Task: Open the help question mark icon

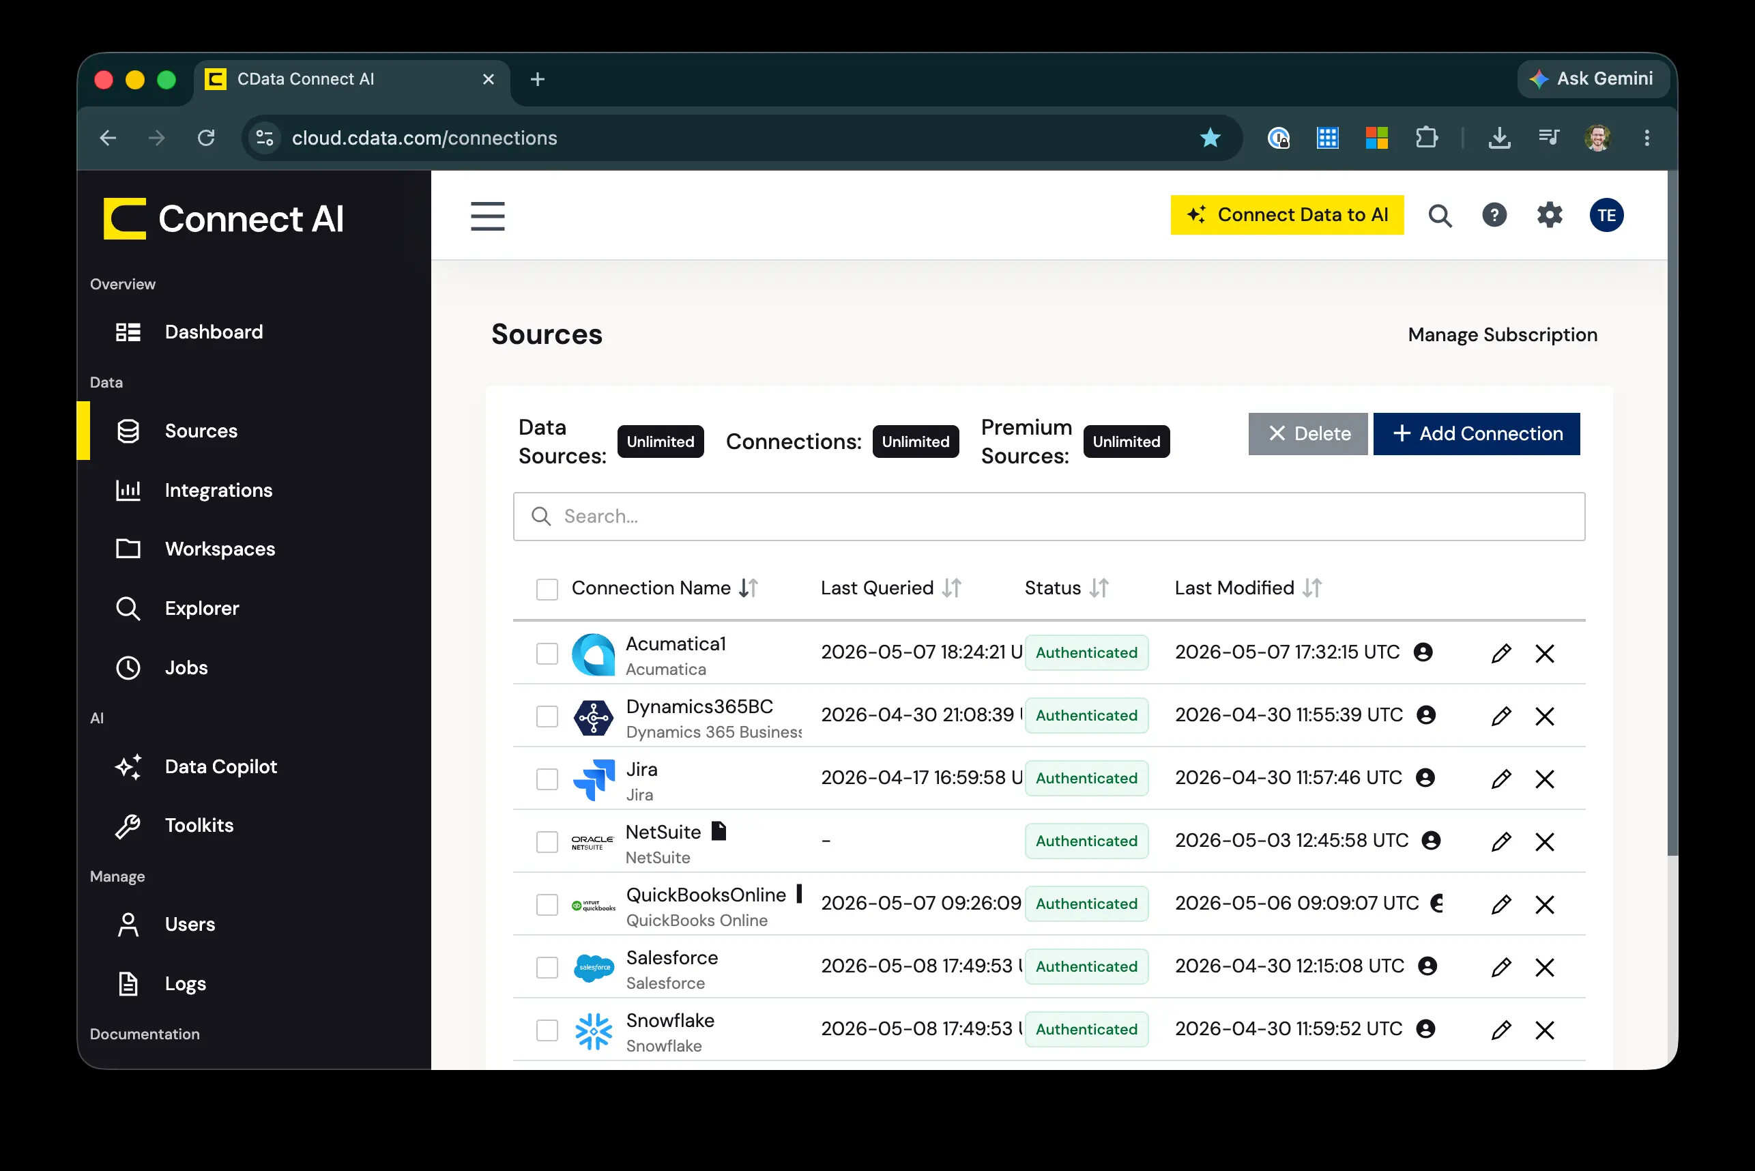Action: [1494, 215]
